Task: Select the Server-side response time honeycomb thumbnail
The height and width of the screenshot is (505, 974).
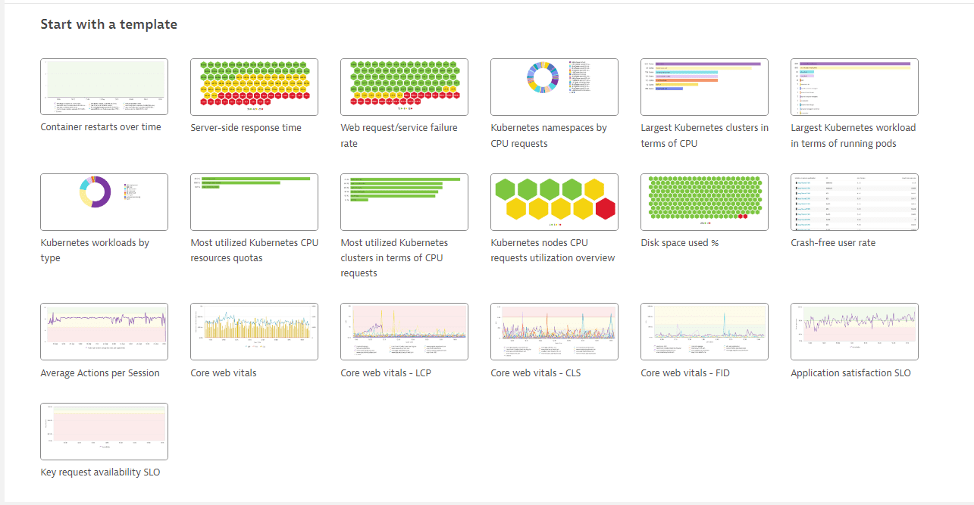Action: coord(254,87)
